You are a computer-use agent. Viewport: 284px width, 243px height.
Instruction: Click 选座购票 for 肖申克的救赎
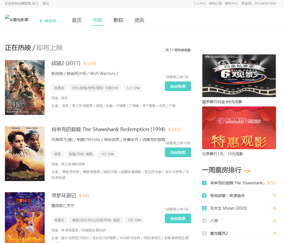[178, 152]
